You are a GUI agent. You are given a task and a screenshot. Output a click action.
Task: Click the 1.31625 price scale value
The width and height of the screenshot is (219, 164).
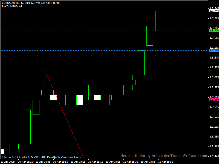coord(214,68)
